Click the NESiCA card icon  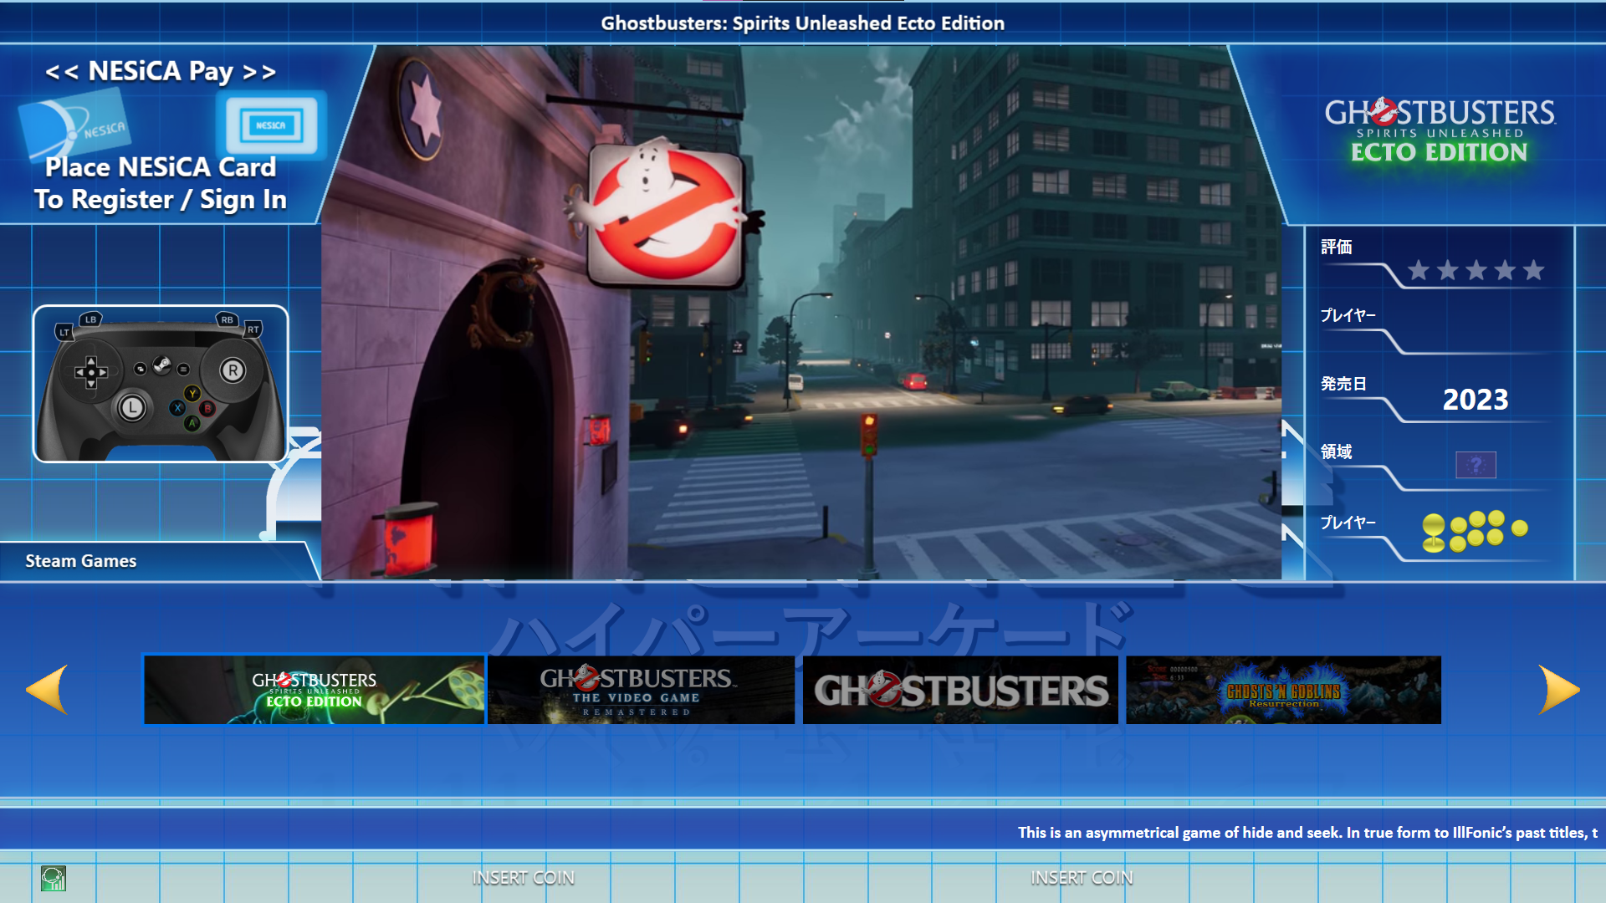pos(75,125)
